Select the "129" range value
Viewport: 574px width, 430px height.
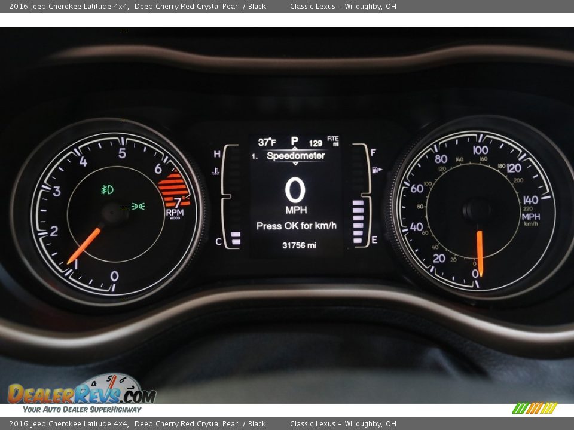(x=316, y=143)
